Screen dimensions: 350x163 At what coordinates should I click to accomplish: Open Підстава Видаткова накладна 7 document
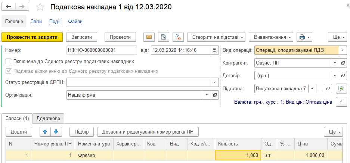coord(328,88)
